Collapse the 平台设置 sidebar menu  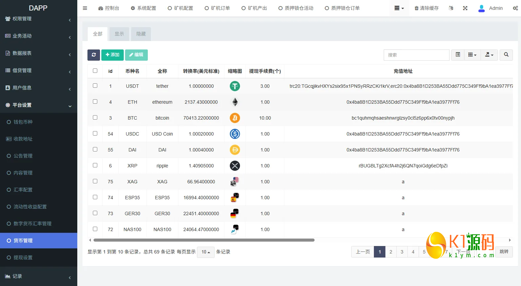point(39,105)
